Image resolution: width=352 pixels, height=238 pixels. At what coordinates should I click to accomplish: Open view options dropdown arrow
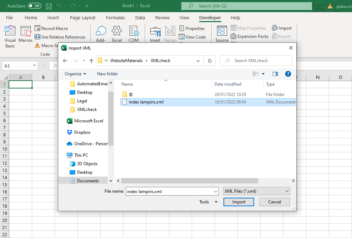pyautogui.click(x=263, y=74)
